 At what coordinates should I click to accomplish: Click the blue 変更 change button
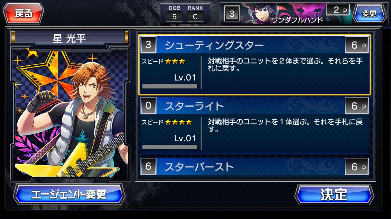point(369,13)
